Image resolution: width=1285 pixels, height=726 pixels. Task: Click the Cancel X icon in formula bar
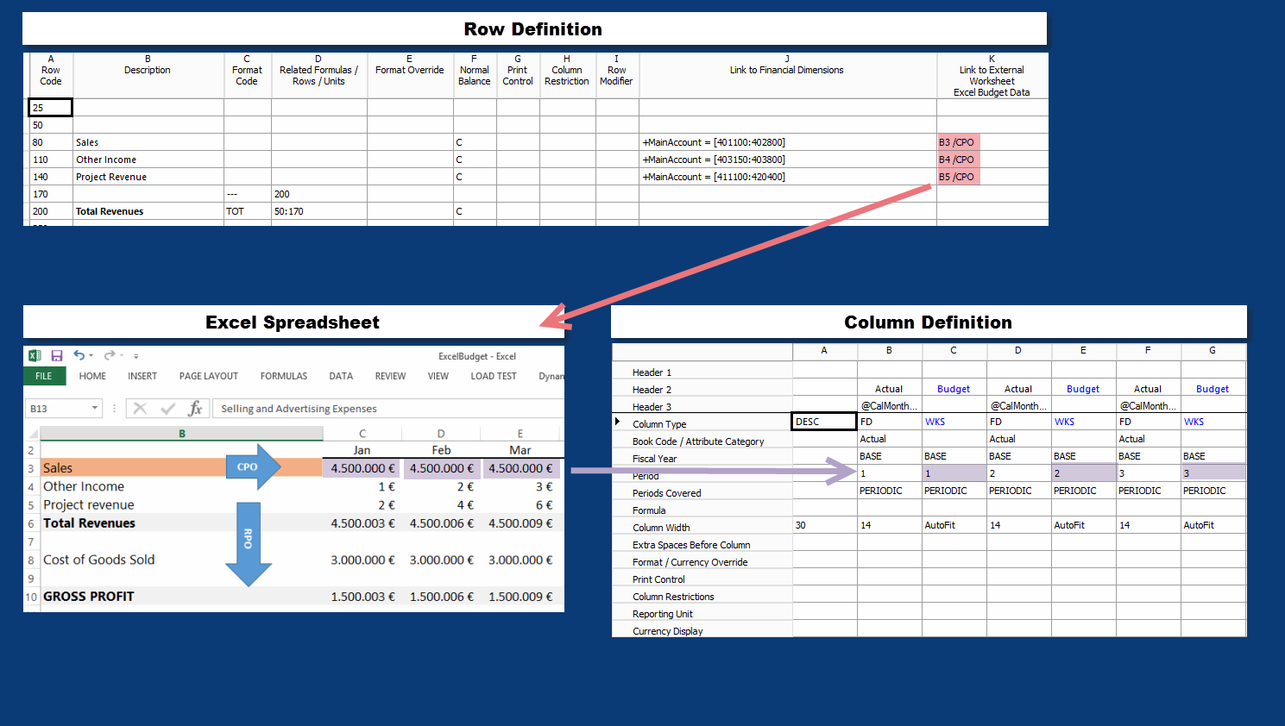(140, 409)
